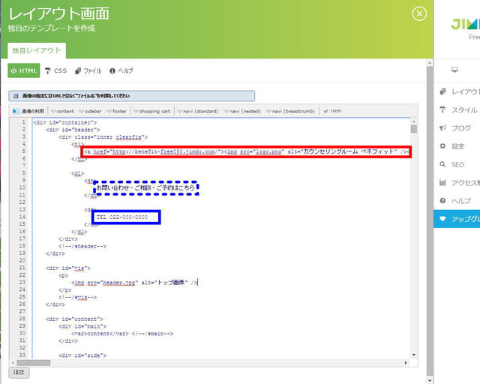Click the outer scrollbar down arrow
The width and height of the screenshot is (480, 384).
pyautogui.click(x=430, y=381)
